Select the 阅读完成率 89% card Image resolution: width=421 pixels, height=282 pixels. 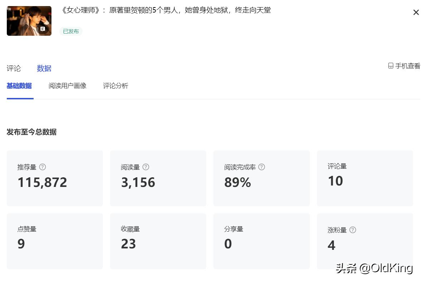point(261,178)
